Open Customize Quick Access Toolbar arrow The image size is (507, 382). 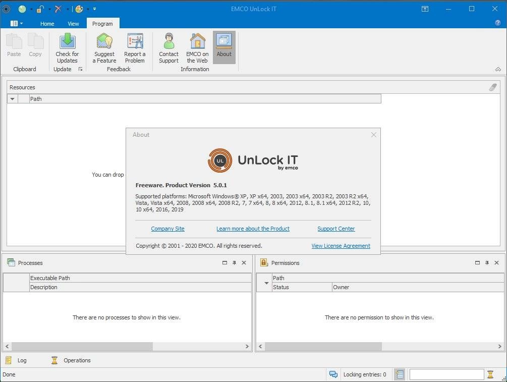94,9
